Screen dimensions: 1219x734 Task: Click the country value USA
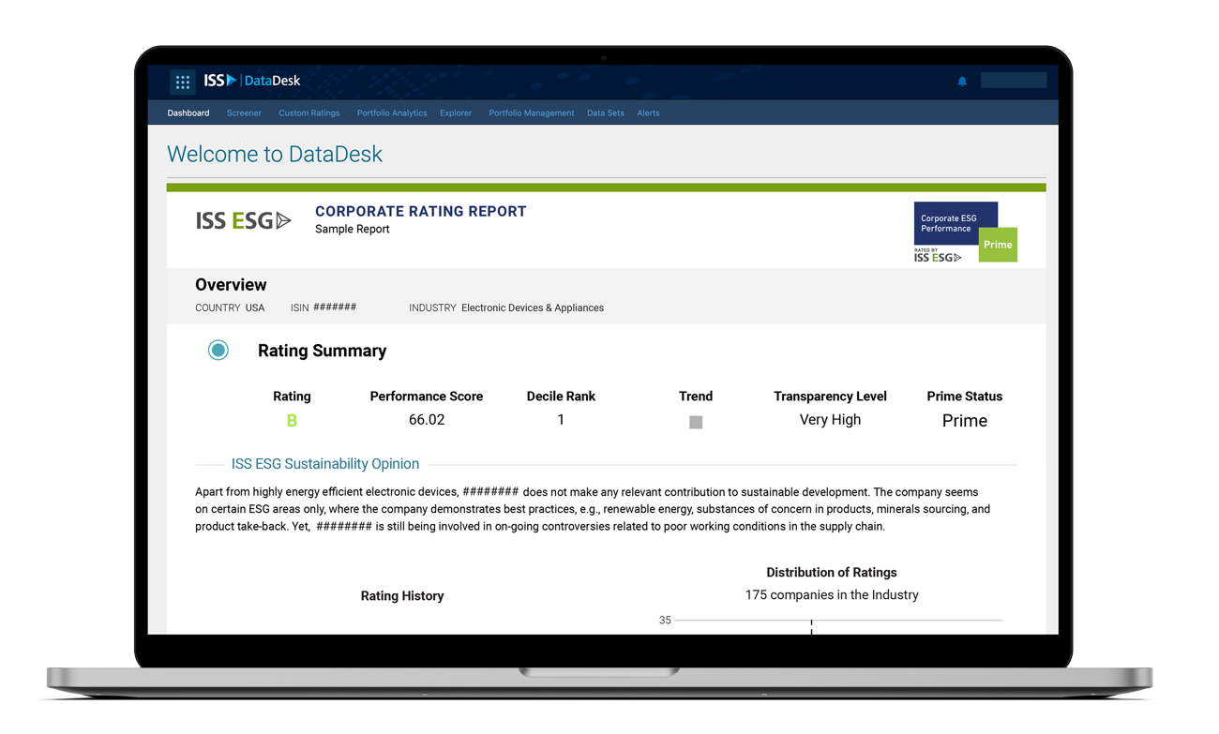255,308
